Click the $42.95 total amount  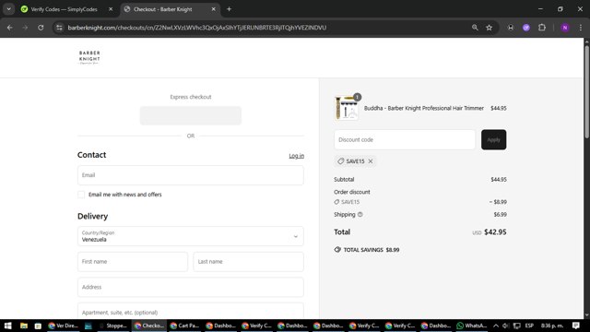(495, 231)
